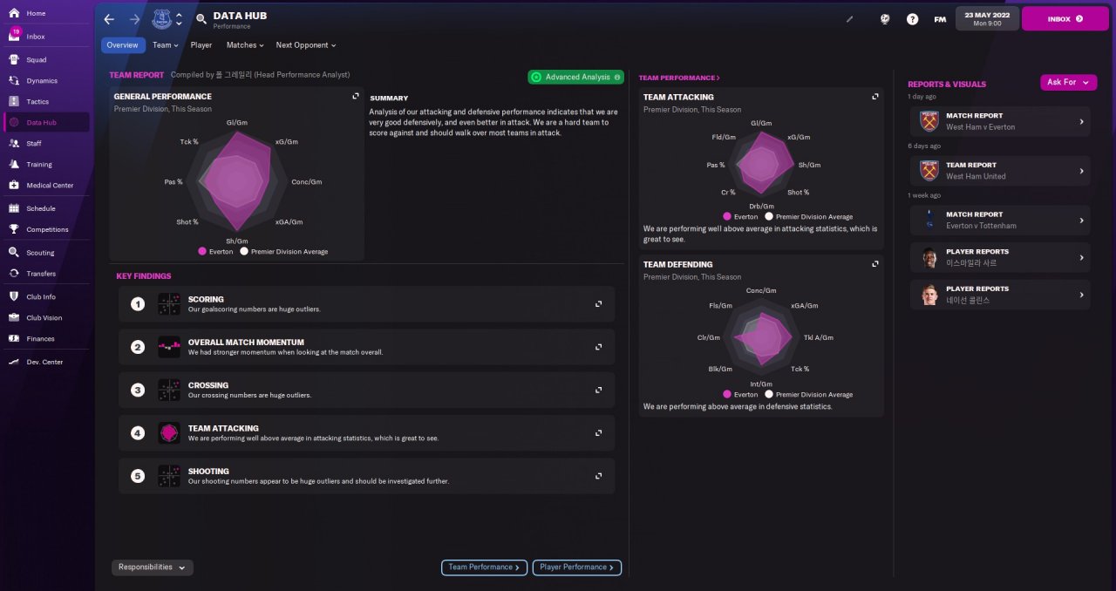Image resolution: width=1116 pixels, height=591 pixels.
Task: Click the Inbox continue button
Action: click(1065, 18)
